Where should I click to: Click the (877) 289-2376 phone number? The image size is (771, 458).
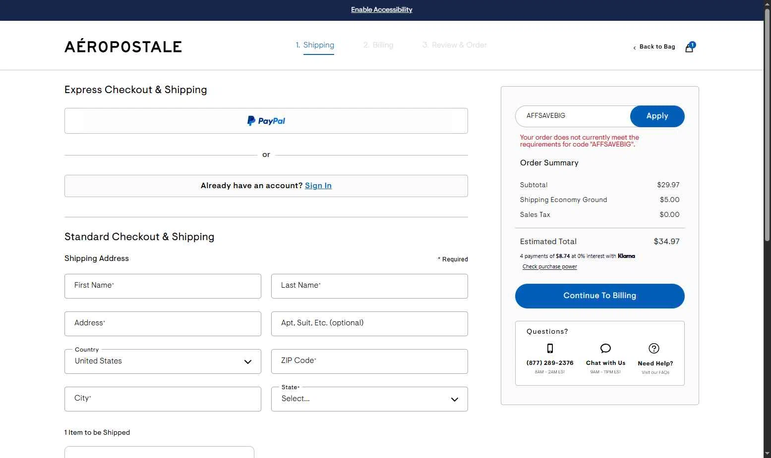550,363
